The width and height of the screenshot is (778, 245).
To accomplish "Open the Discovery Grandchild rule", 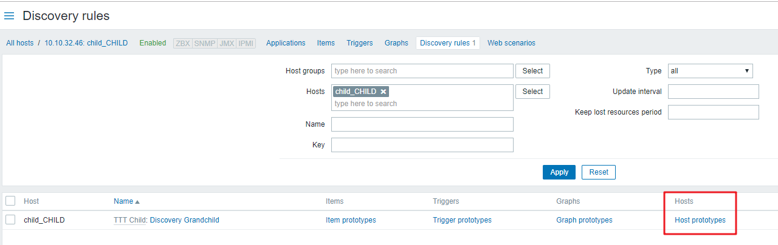I will pyautogui.click(x=184, y=220).
